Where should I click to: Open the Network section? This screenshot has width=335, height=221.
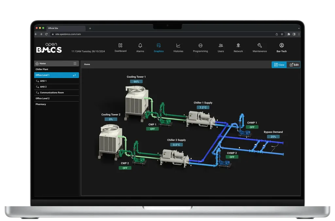coord(238,48)
